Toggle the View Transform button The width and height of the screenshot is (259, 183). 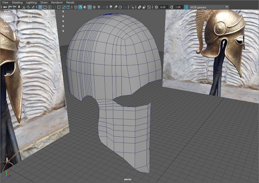pos(186,7)
